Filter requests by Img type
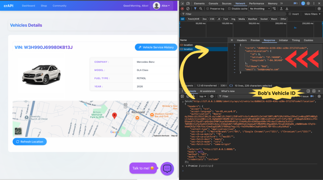The width and height of the screenshot is (323, 180). 233,19
